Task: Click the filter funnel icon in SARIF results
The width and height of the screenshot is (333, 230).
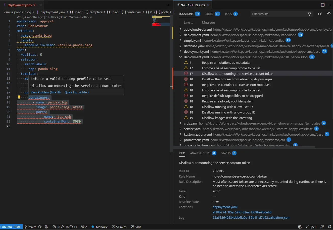Action: [x=309, y=14]
